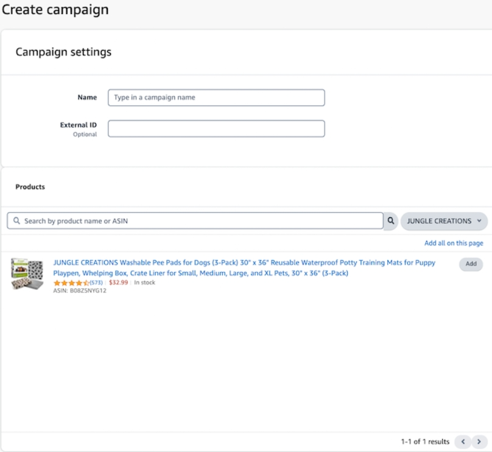Click the search magnifier icon

click(390, 221)
